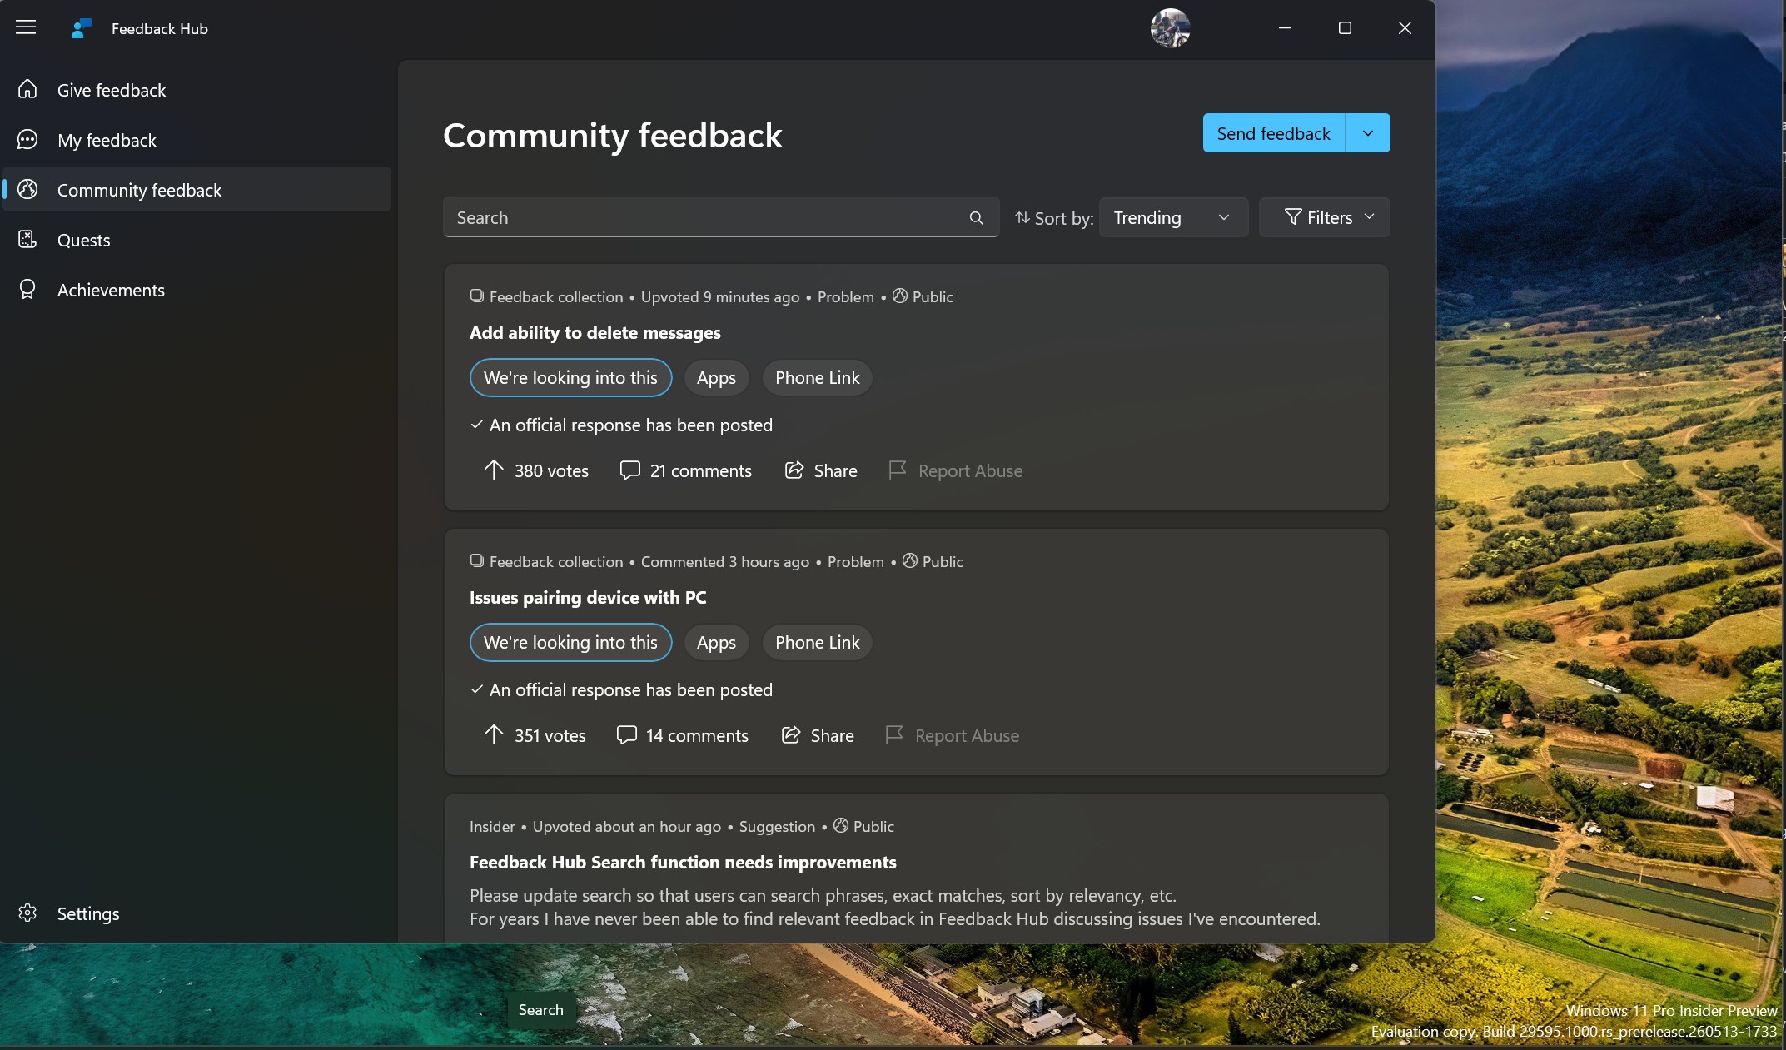The width and height of the screenshot is (1786, 1050).
Task: Report Abuse on the delete messages feedback
Action: [x=955, y=470]
